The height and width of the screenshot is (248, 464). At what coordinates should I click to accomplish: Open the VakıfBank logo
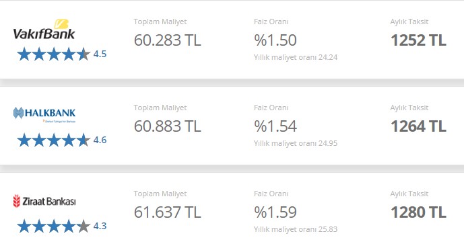click(44, 30)
